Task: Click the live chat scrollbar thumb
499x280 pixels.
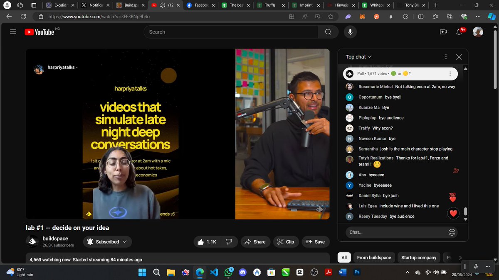Action: tap(465, 212)
